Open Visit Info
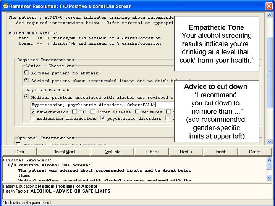This screenshot has height=206, width=275. point(113,152)
